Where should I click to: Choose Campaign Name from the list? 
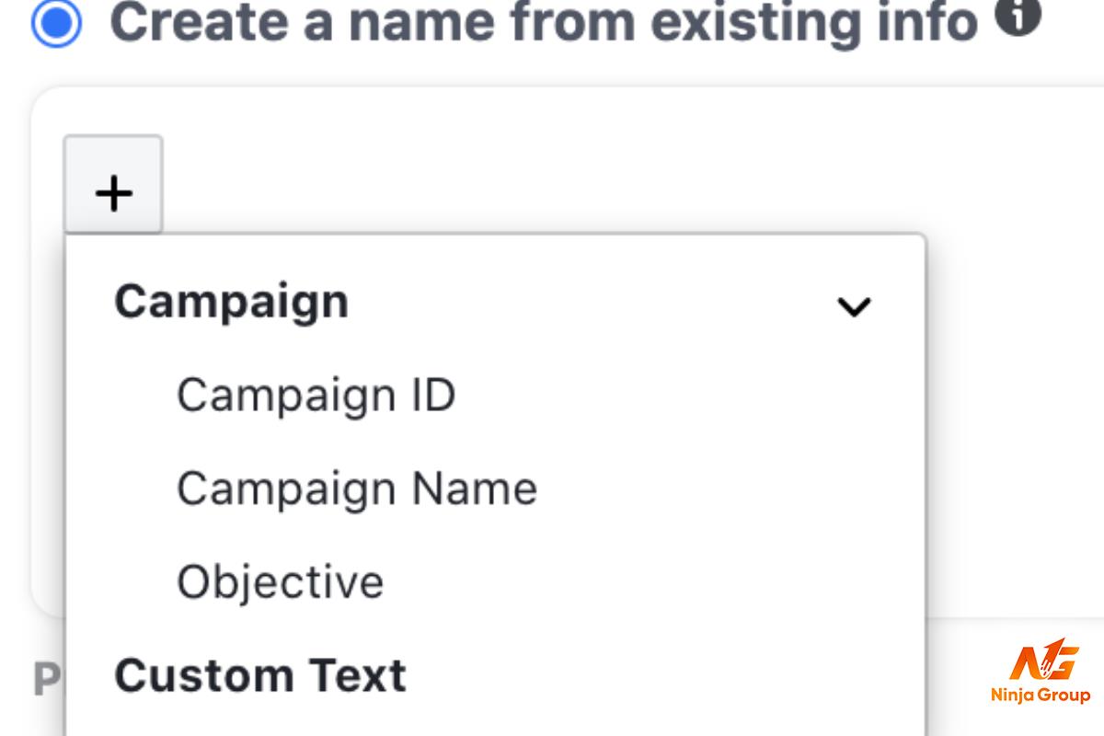pos(357,489)
